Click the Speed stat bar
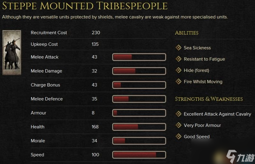This screenshot has width=255, height=164. click(x=139, y=155)
